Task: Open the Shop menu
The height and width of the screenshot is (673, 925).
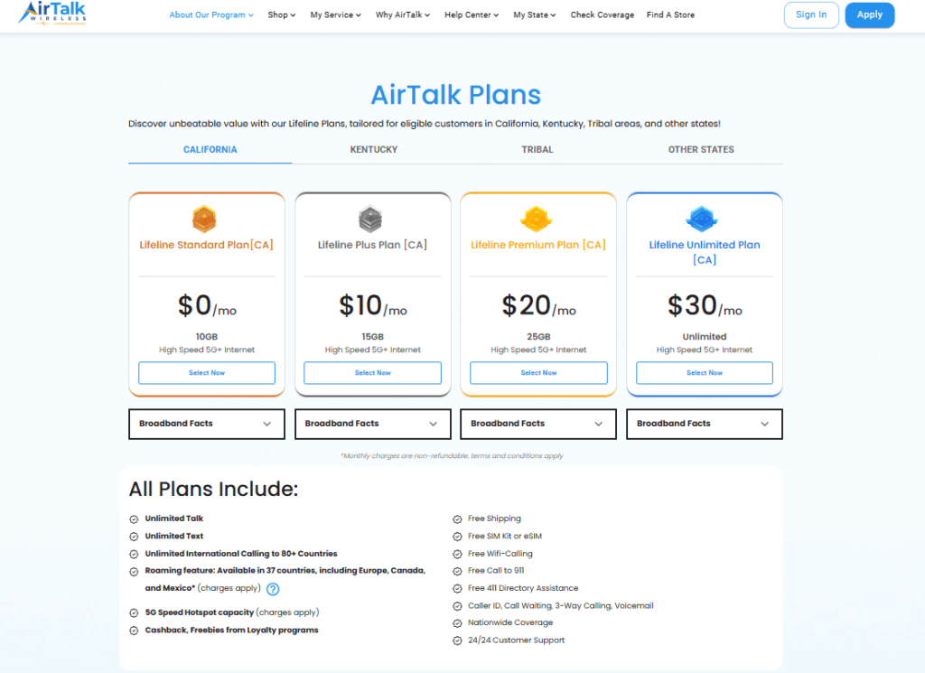Action: (281, 15)
